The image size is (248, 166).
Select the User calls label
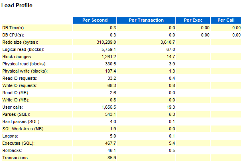point(13,107)
